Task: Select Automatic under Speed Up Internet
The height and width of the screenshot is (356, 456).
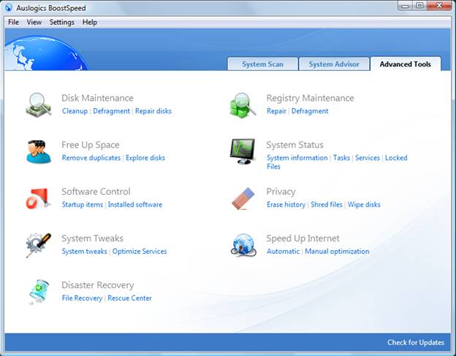Action: 283,251
